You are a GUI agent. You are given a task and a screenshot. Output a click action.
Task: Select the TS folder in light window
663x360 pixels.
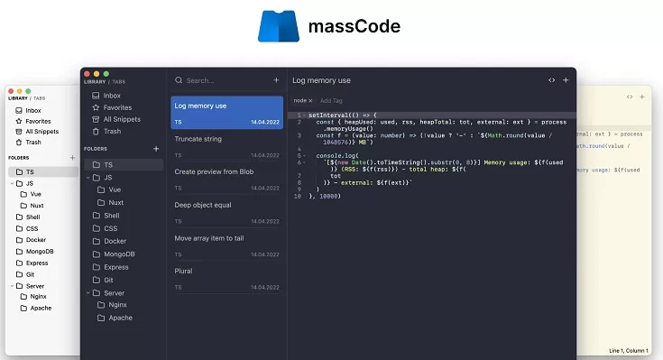[x=43, y=171]
